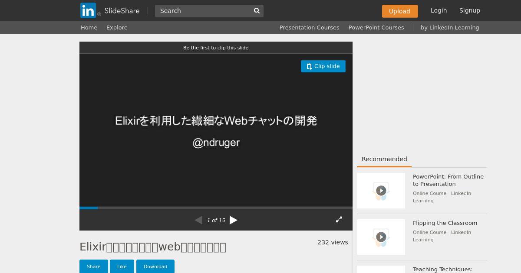Open Explore in navigation bar
The width and height of the screenshot is (521, 273).
pos(117,27)
